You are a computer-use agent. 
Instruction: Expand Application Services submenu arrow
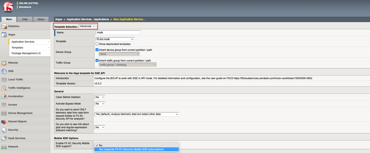(x=49, y=42)
